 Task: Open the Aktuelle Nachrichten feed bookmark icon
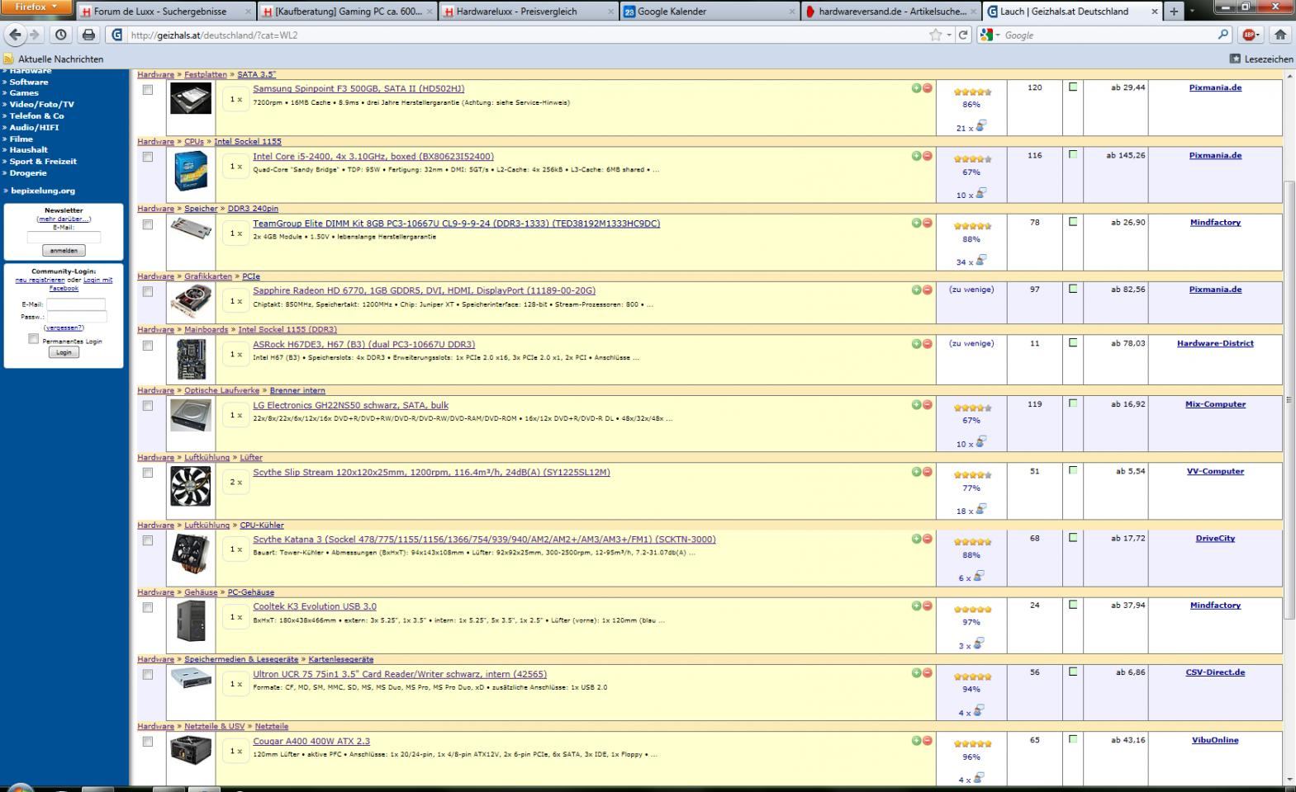click(8, 59)
